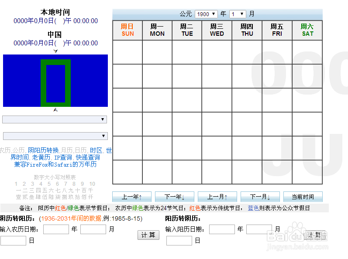Click the 周日 SUN column header
This screenshot has width=348, height=259.
click(127, 30)
